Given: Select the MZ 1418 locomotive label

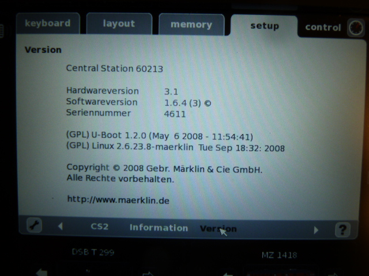Looking at the screenshot, I should (x=279, y=255).
